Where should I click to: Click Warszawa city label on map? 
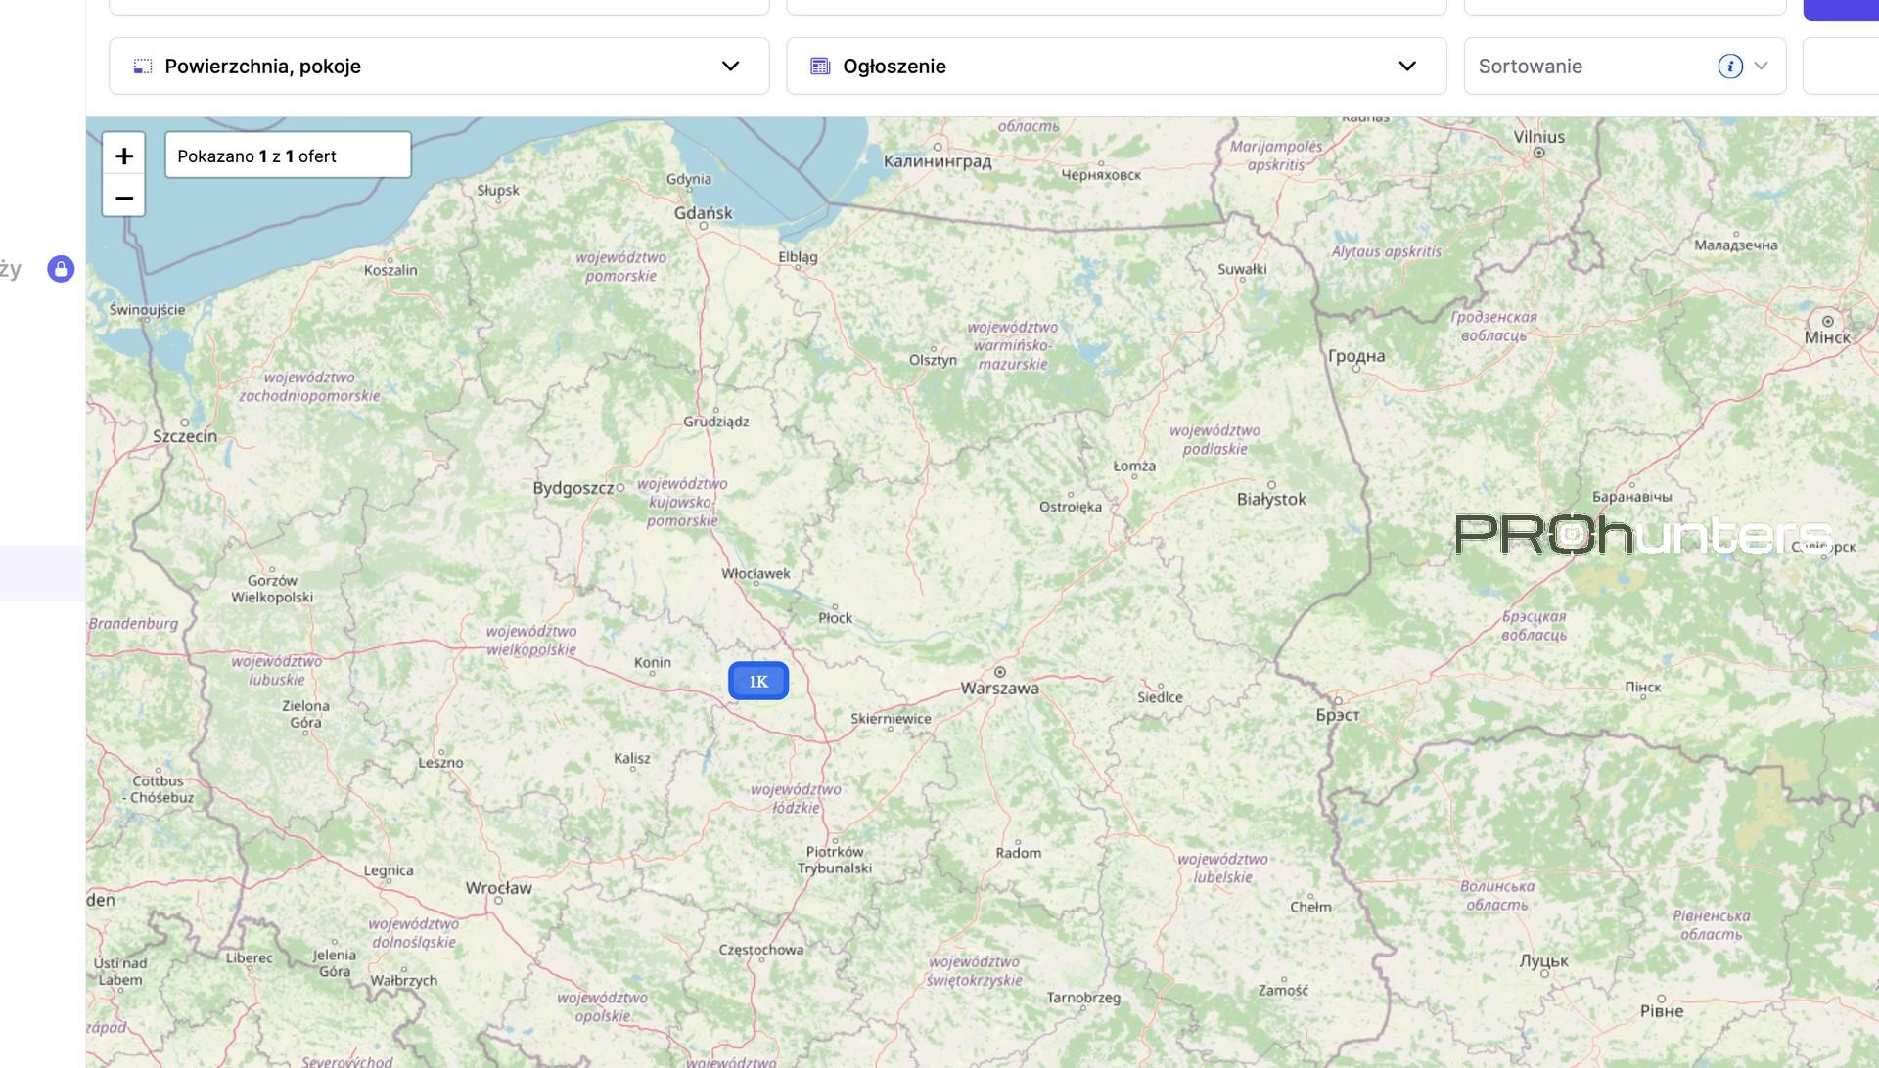(999, 688)
